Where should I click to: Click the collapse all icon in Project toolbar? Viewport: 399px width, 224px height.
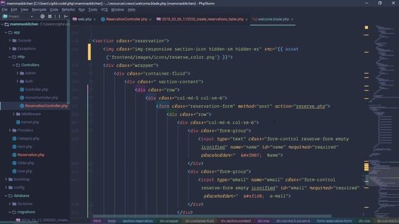point(50,16)
